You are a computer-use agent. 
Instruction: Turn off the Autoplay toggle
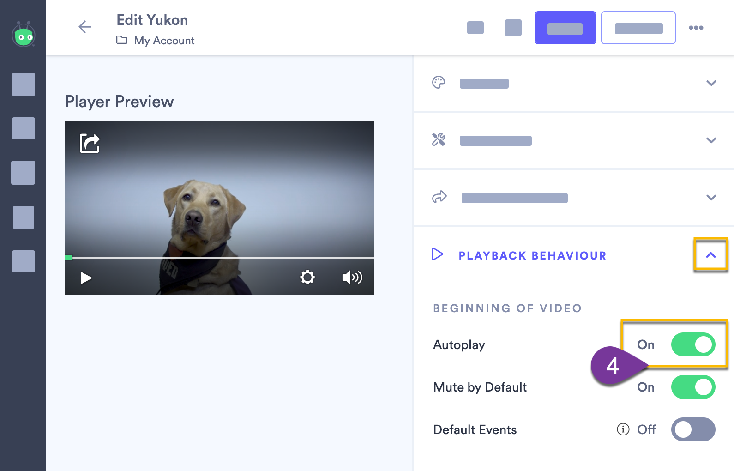693,344
